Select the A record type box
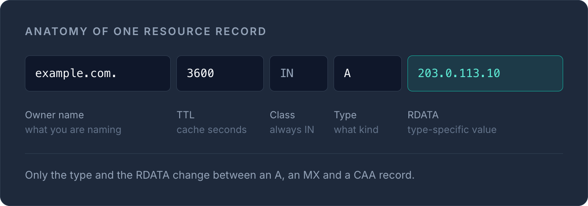This screenshot has width=588, height=206. point(367,73)
